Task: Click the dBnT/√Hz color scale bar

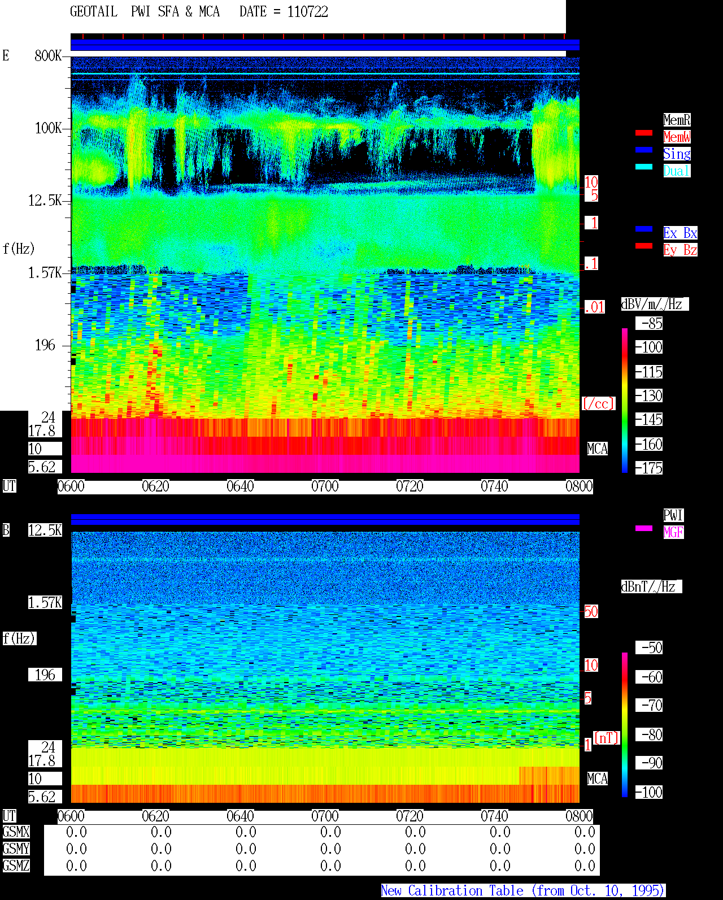Action: coord(625,725)
